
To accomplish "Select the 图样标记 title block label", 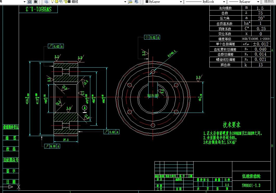I will [x=203, y=180].
